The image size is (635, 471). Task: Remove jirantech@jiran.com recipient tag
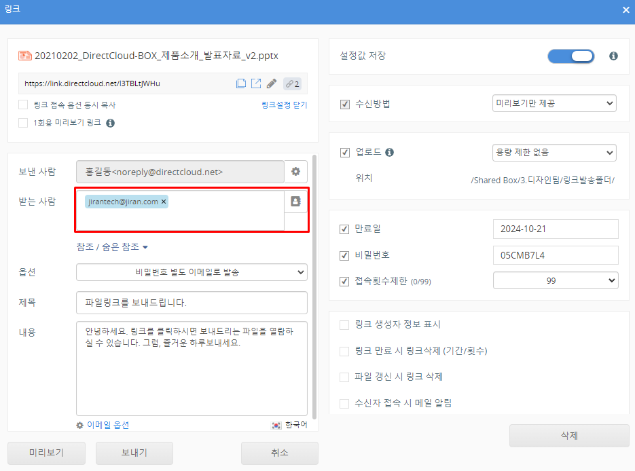164,202
